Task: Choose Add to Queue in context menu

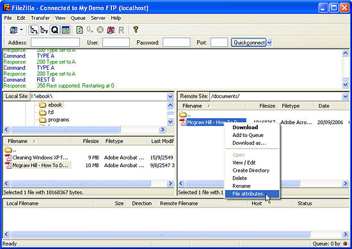Action: coord(252,135)
